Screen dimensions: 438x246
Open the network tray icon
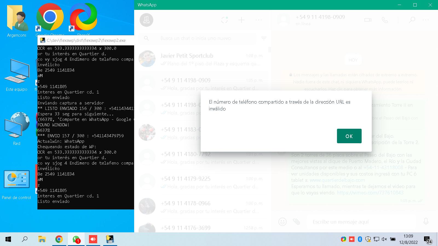tap(376, 239)
